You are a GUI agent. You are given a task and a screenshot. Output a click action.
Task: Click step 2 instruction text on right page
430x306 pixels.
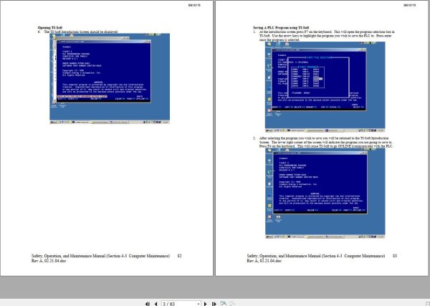pos(326,143)
